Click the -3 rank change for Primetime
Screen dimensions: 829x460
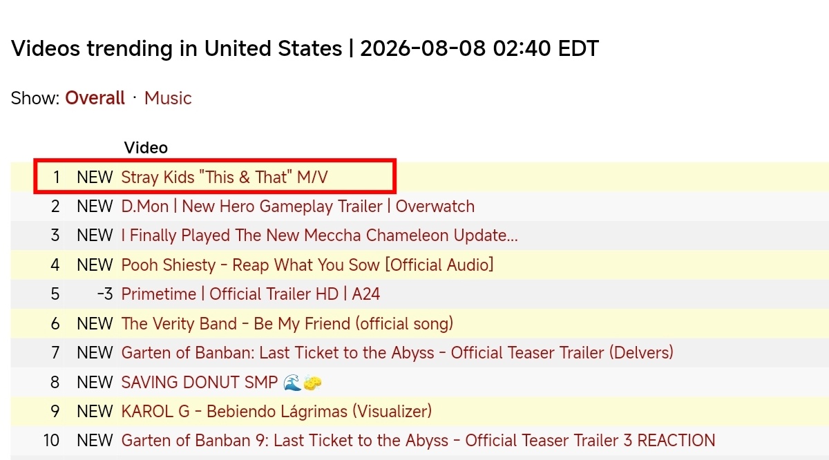coord(104,294)
